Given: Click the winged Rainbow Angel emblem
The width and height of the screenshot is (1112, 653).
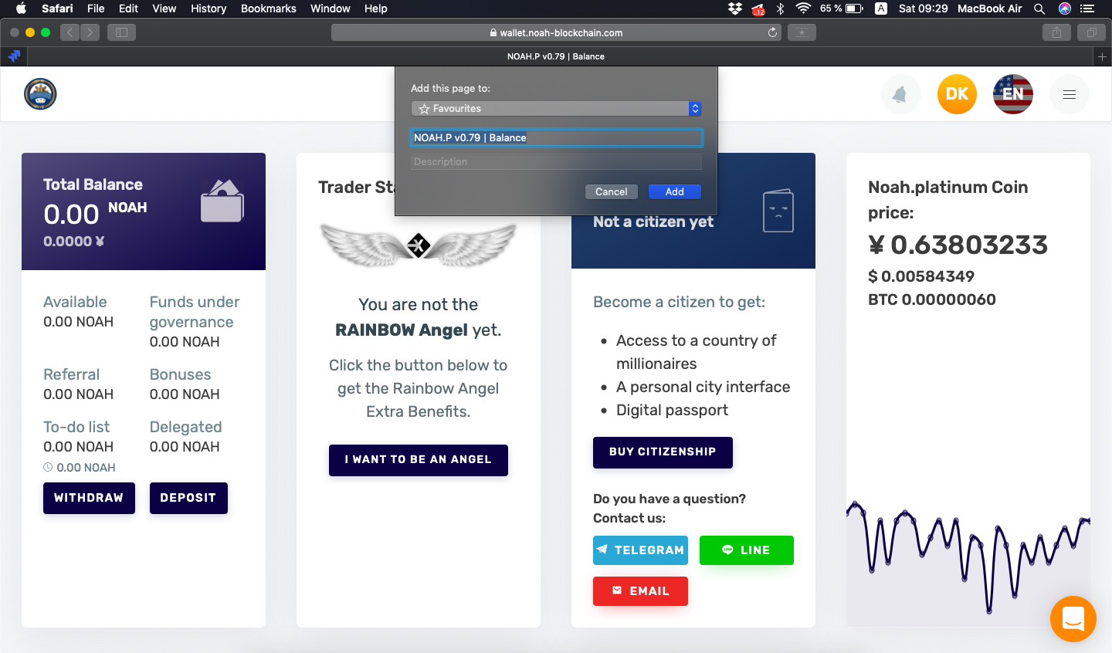Looking at the screenshot, I should point(419,245).
